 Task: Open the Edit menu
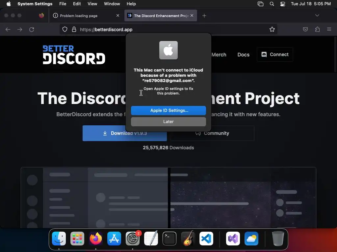[77, 4]
